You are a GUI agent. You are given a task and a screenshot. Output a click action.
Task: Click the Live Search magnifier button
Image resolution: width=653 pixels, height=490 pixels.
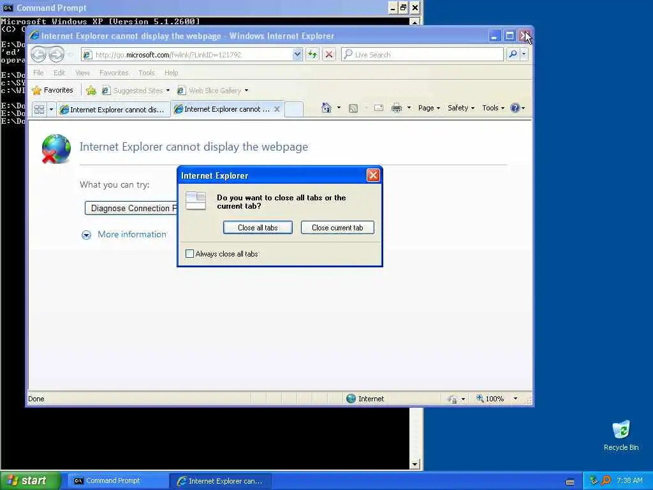pos(513,54)
